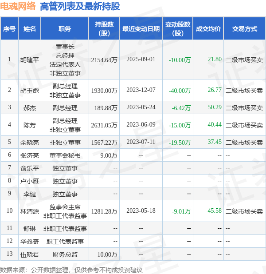Click change value -9.01万
Image resolution: width=266 pixels, height=274 pixels.
point(181,211)
